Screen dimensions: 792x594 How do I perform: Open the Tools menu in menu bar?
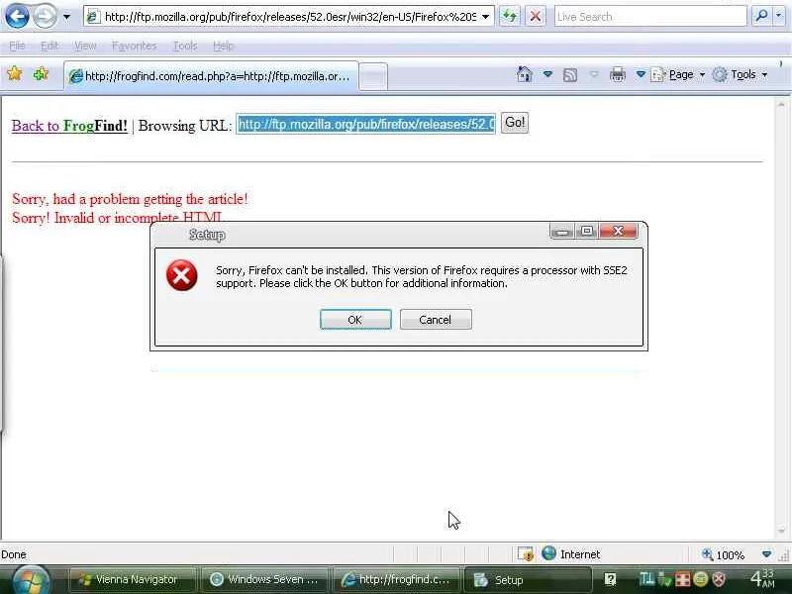click(x=185, y=46)
